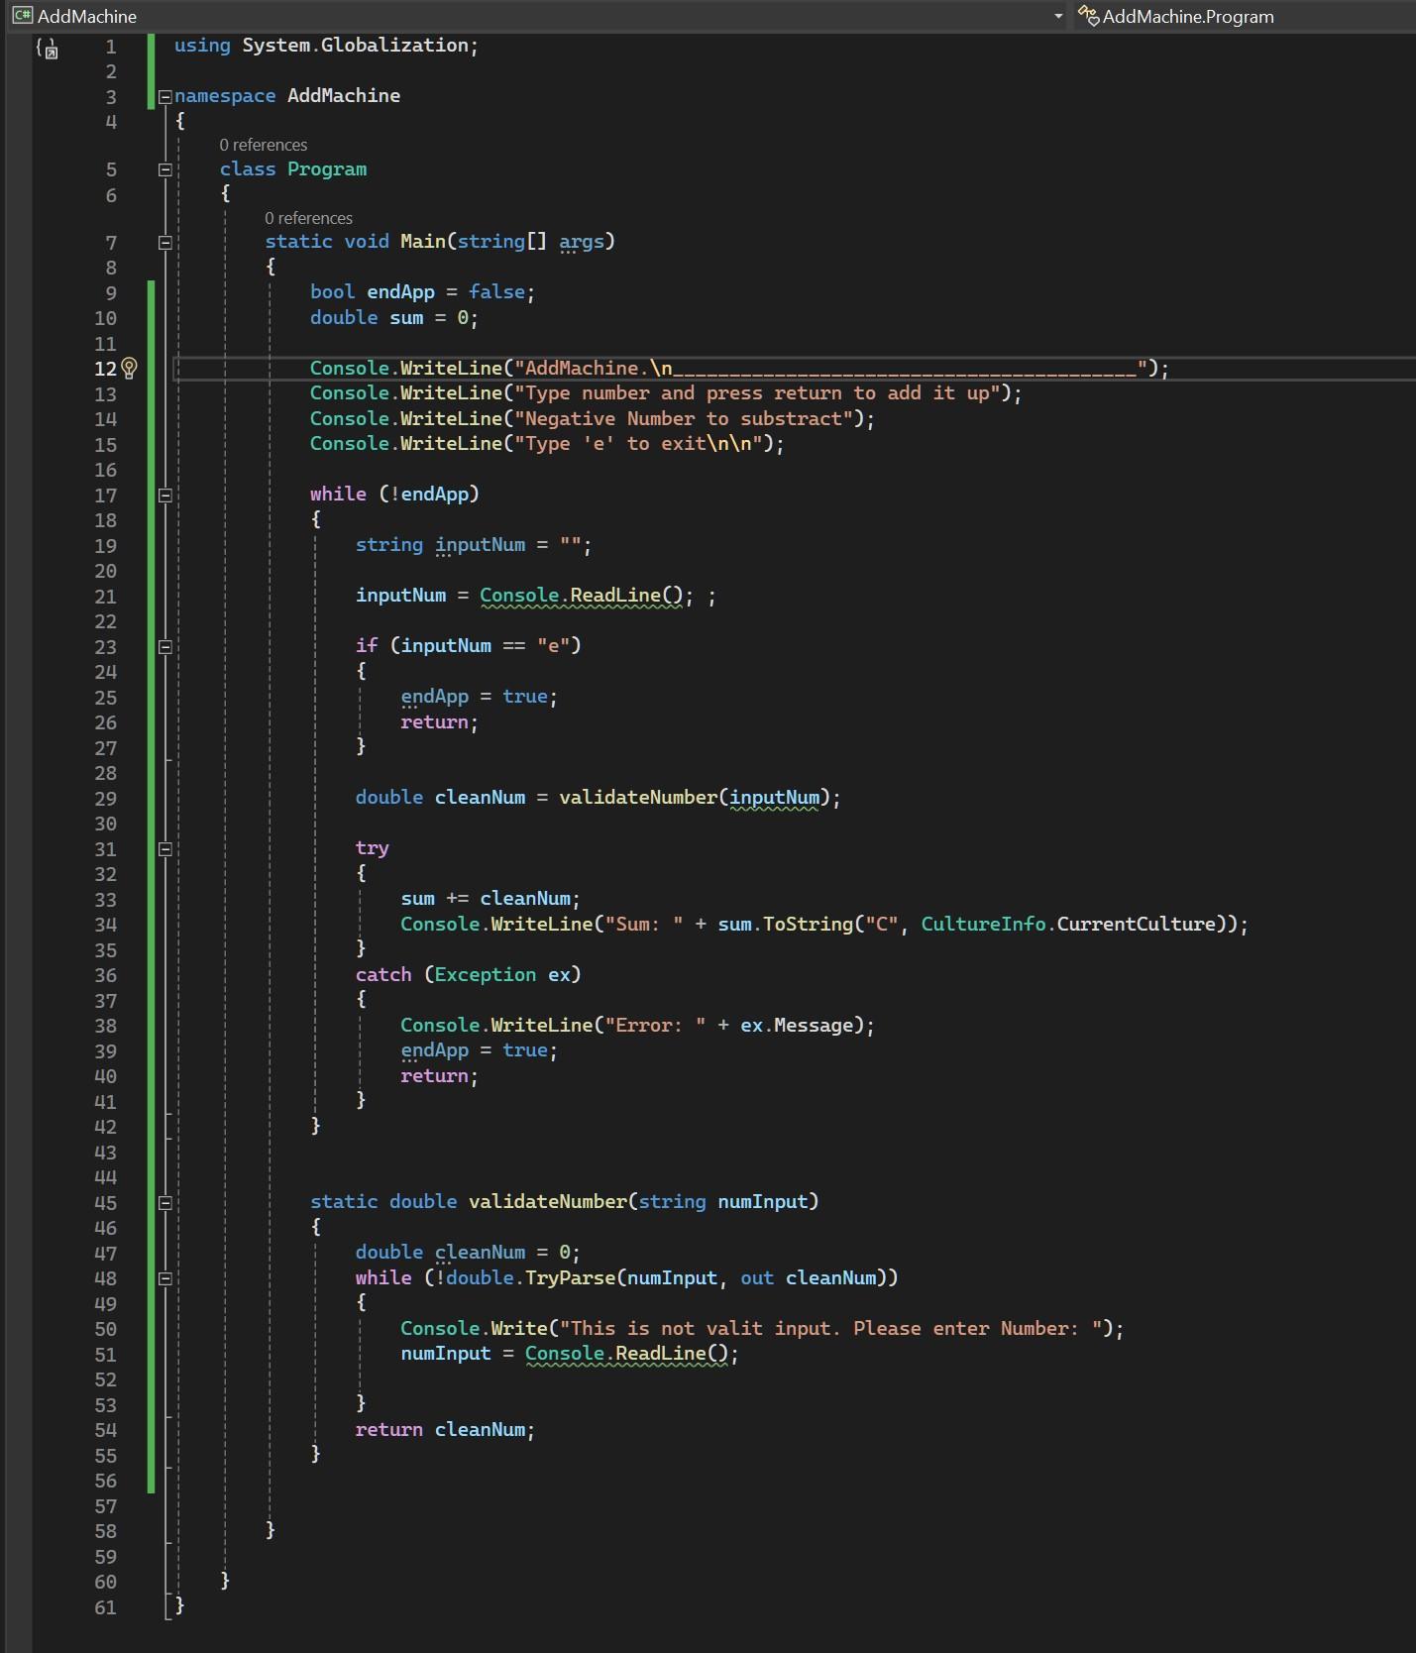Collapse the validateNumber function block
The image size is (1416, 1653).
coord(165,1202)
